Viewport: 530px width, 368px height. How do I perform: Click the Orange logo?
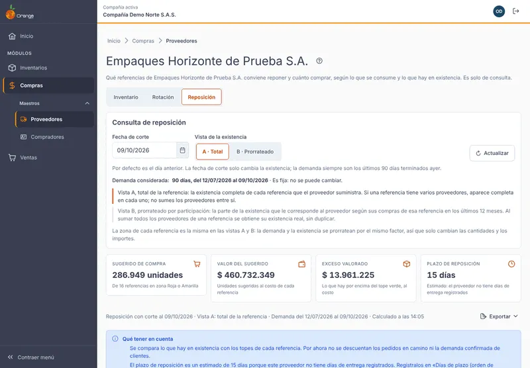pyautogui.click(x=20, y=13)
